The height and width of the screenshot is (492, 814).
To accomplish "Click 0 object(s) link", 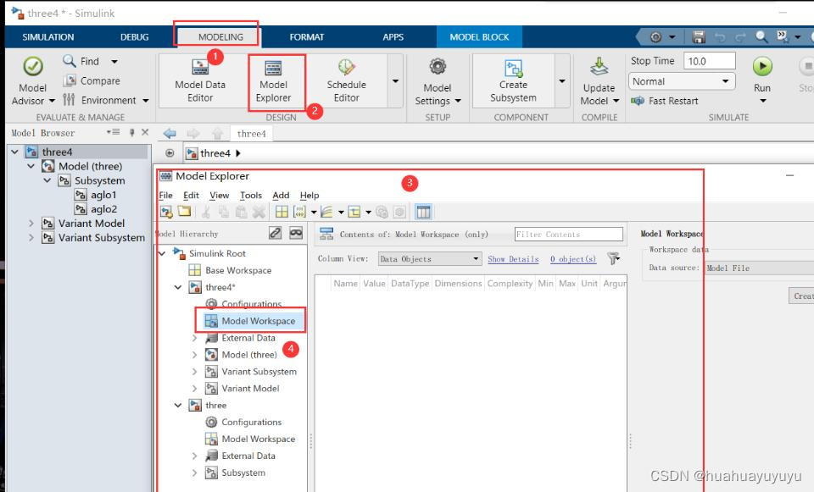I will [573, 259].
